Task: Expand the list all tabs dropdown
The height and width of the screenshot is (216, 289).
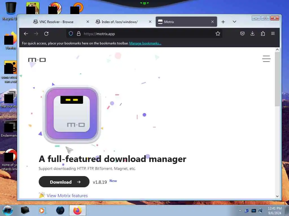Action: (x=235, y=22)
